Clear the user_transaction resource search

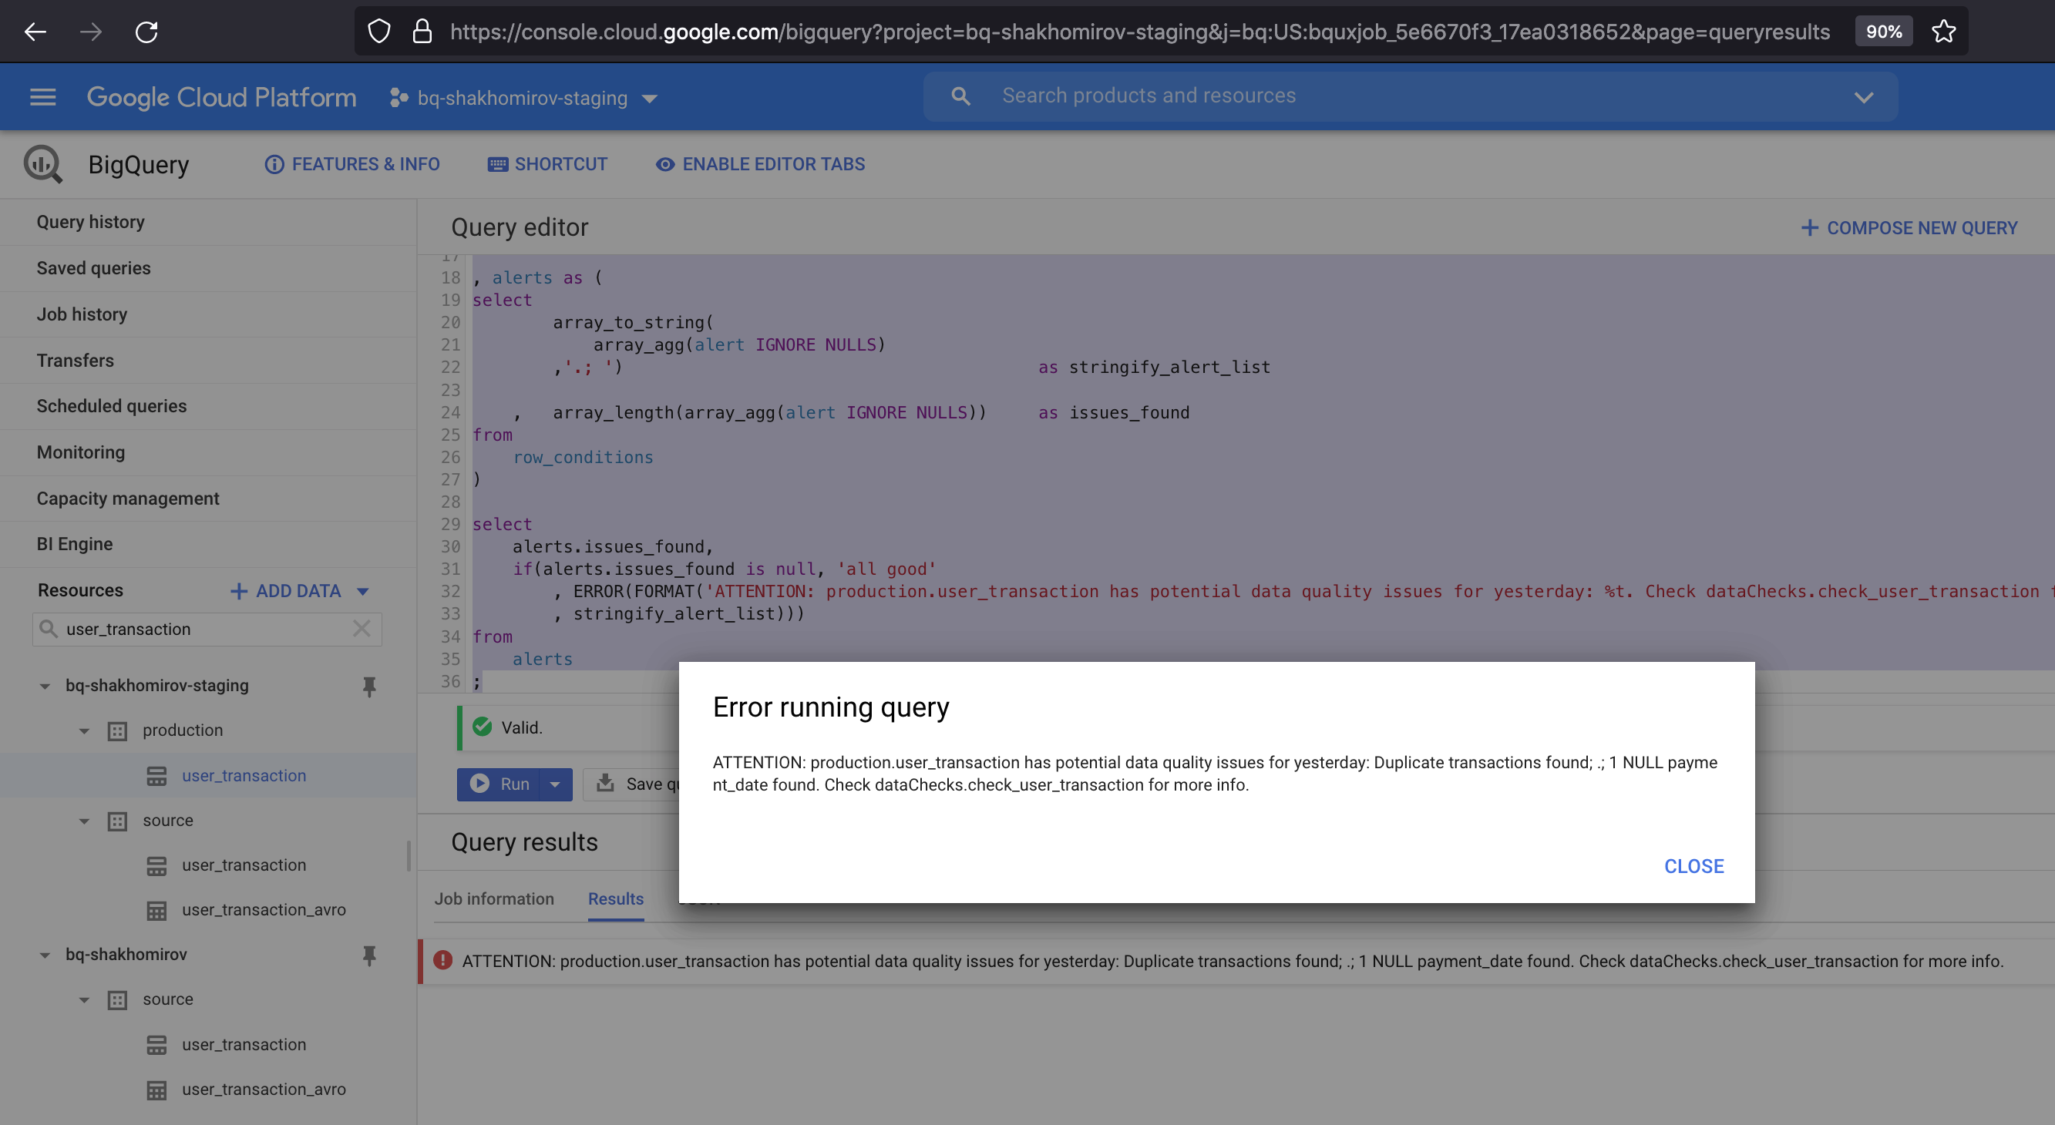362,629
